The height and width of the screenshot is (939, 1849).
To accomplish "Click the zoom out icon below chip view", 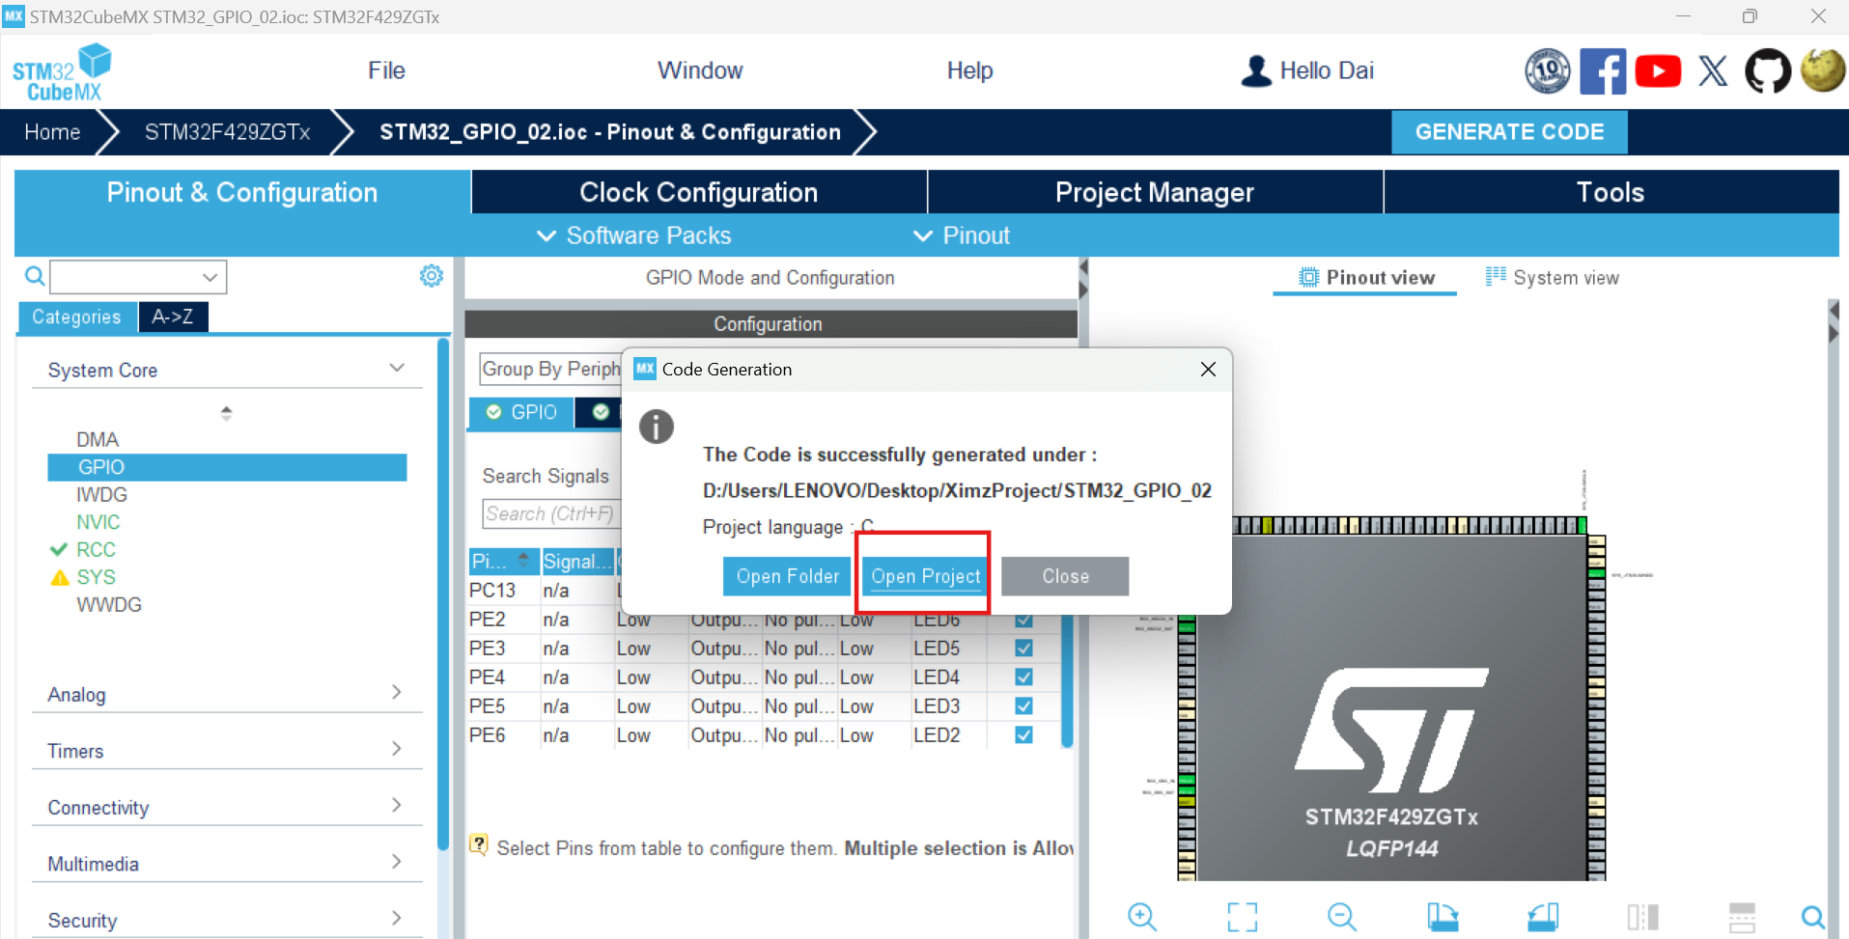I will pos(1342,917).
